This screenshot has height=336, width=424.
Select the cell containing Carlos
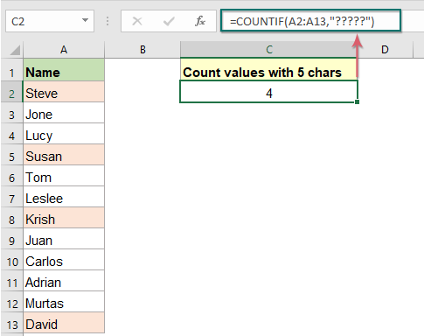coord(64,262)
